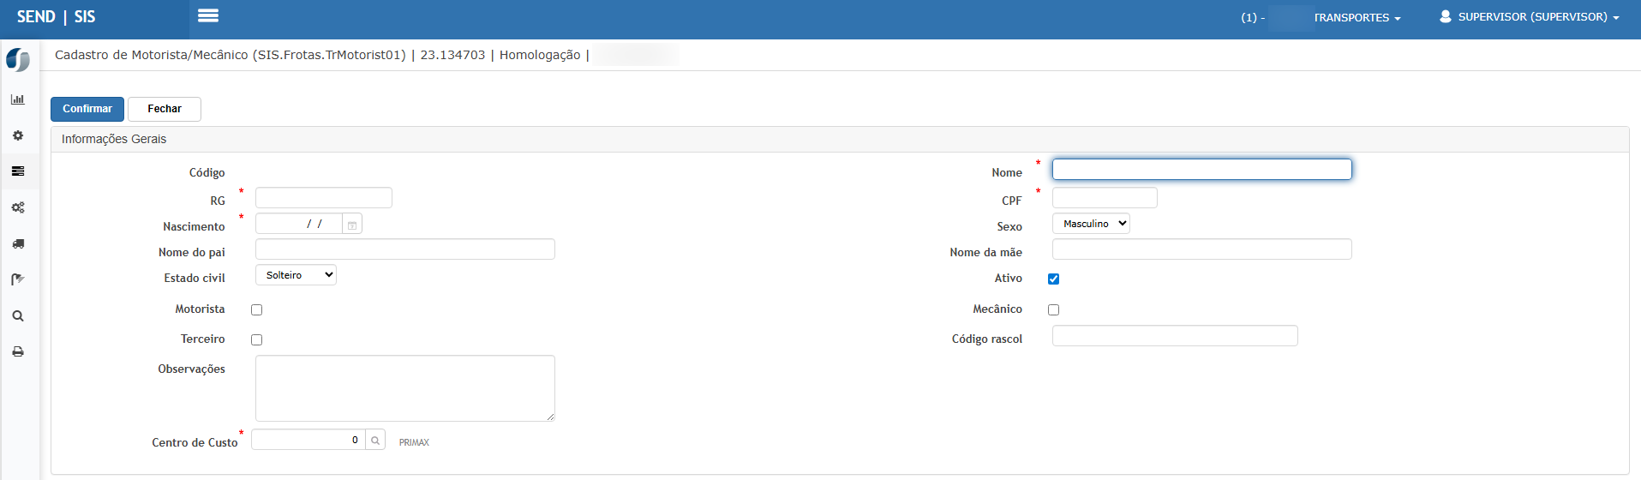
Task: Click the printer icon in sidebar
Action: tap(18, 351)
